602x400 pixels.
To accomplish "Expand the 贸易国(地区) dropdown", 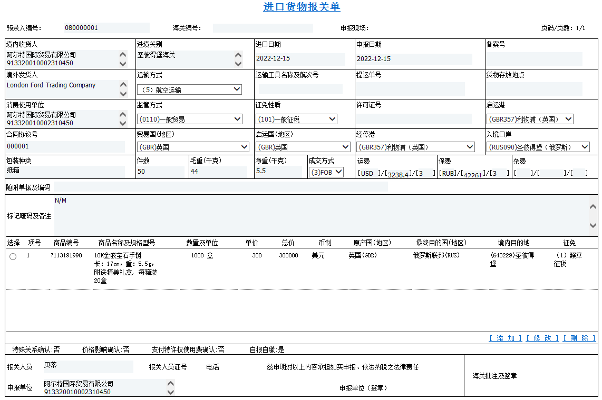I will tap(193, 147).
